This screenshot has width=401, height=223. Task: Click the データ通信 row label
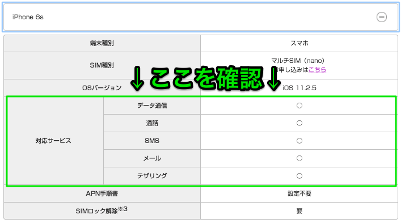152,106
